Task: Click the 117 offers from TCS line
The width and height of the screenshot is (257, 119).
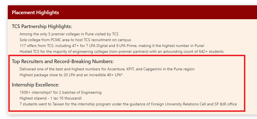Action: (112, 46)
